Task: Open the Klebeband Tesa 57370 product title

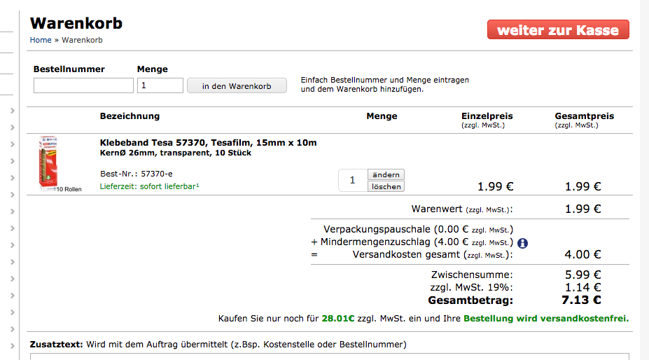Action: coord(208,142)
